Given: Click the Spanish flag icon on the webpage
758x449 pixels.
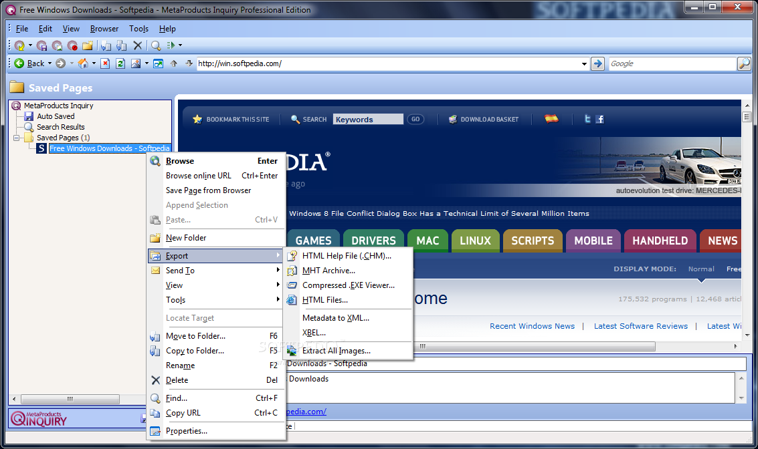Looking at the screenshot, I should coord(551,118).
